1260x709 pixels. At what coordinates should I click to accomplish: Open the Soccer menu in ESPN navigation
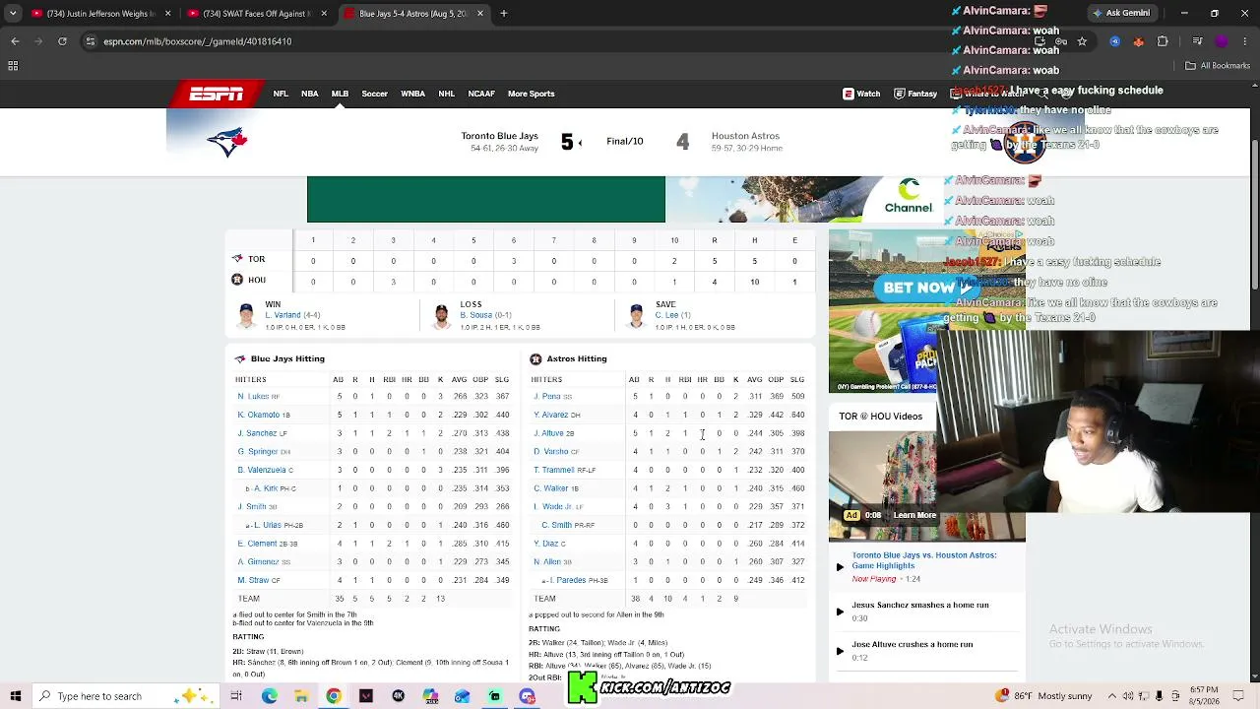tap(374, 94)
